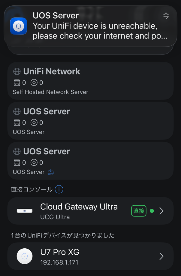
Task: Select the Cloud Gateway Ultra name
Action: 79,207
